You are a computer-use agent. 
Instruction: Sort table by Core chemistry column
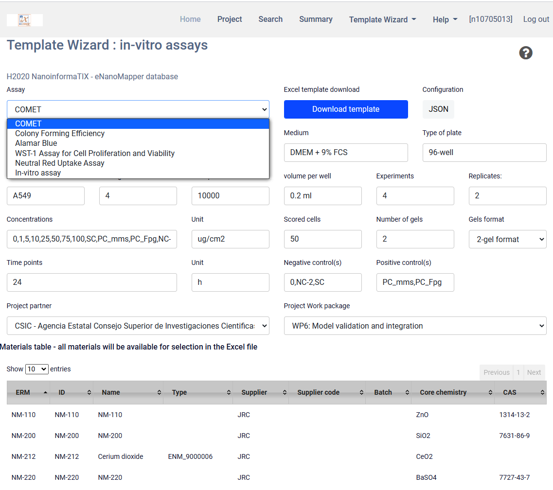452,392
